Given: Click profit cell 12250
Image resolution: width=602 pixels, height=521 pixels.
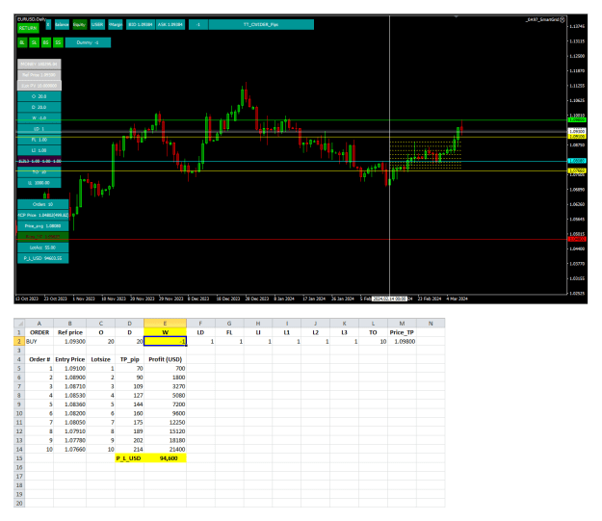Looking at the screenshot, I should [165, 423].
